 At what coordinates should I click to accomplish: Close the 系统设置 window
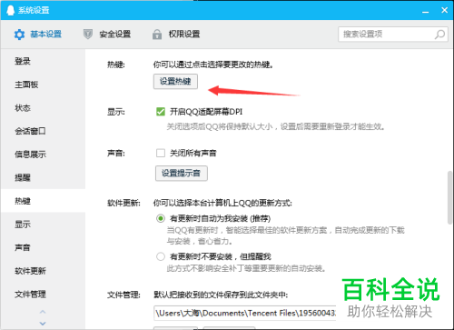(444, 10)
